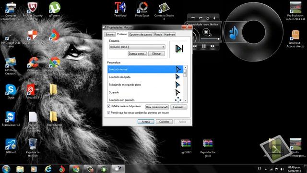Screen dimensions: 307x173
Task: Click the Guardar como... button
Action: (x=137, y=54)
